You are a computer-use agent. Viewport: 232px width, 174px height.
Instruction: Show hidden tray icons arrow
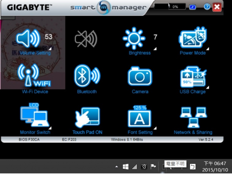coord(117,167)
